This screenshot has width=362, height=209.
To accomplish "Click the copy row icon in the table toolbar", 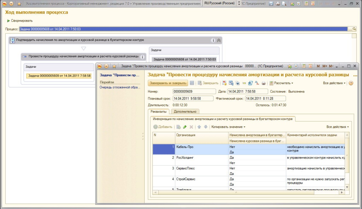I will click(179, 127).
